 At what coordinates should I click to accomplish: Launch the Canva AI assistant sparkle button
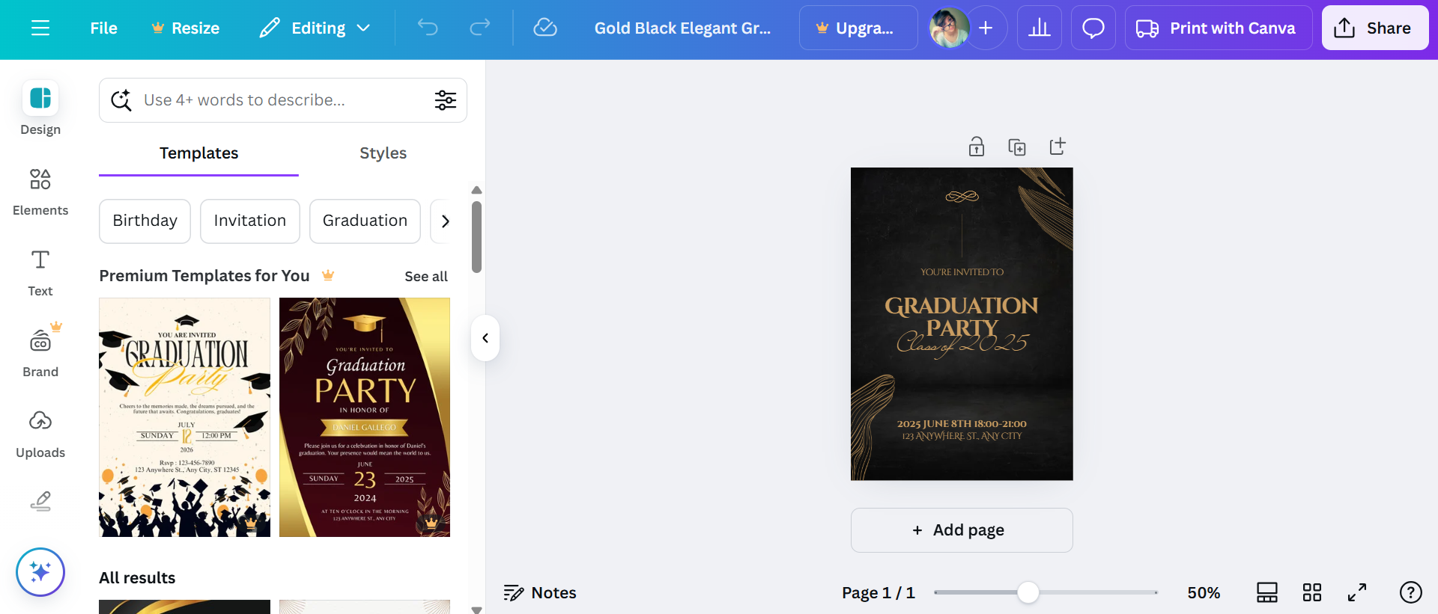(x=40, y=572)
